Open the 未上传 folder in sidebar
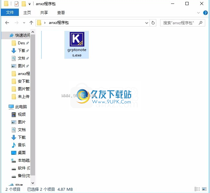210x193 pixels. [x=20, y=96]
